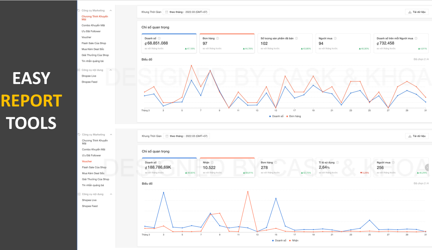
Task: Click the orange Đơn hàng legend marker
Action: click(287, 116)
